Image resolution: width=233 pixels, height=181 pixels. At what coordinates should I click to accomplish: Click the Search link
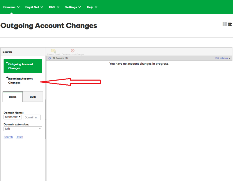[x=8, y=137]
